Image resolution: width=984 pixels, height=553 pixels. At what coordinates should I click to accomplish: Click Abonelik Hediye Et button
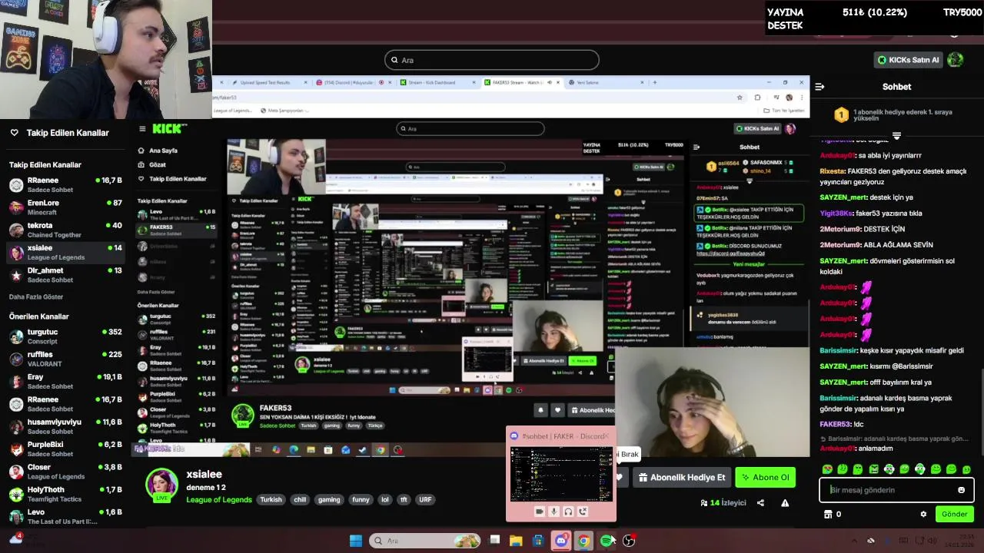(x=681, y=477)
